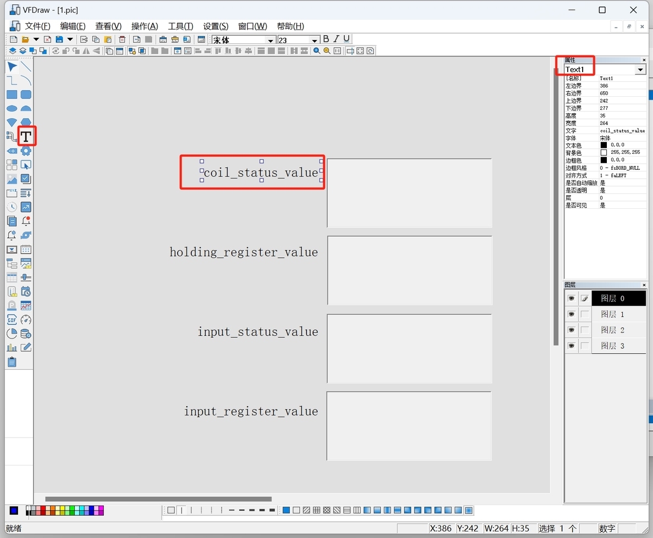Toggle visibility eye for 图层 3
The width and height of the screenshot is (653, 538).
tap(572, 346)
